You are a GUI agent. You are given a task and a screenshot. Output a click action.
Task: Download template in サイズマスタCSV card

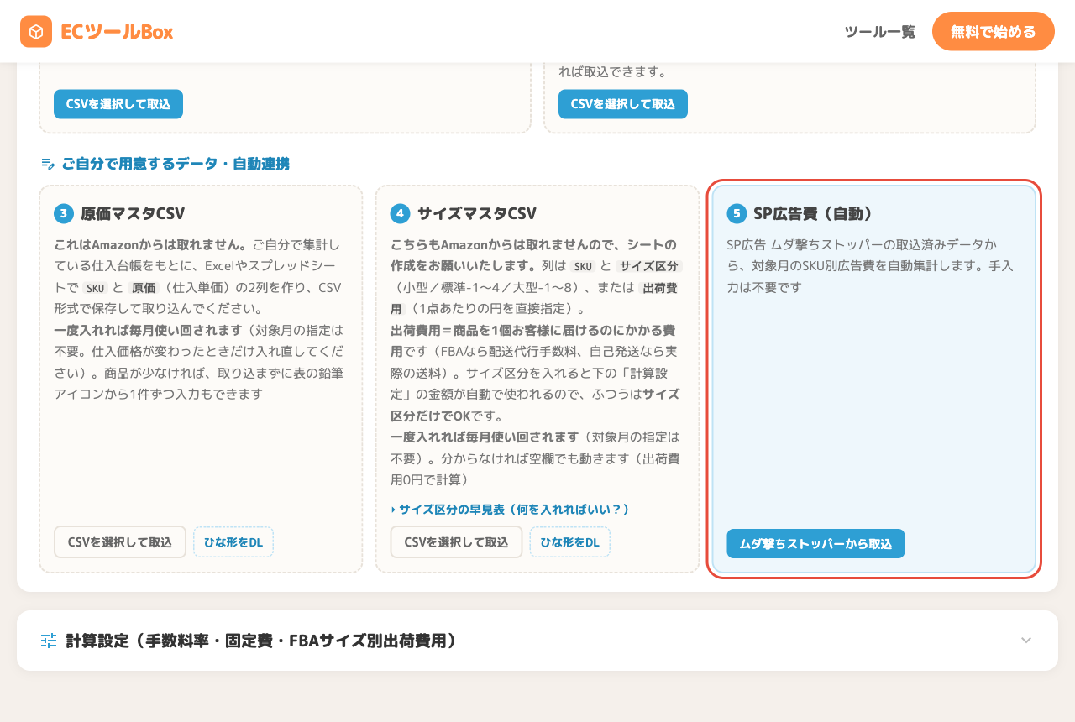(570, 542)
